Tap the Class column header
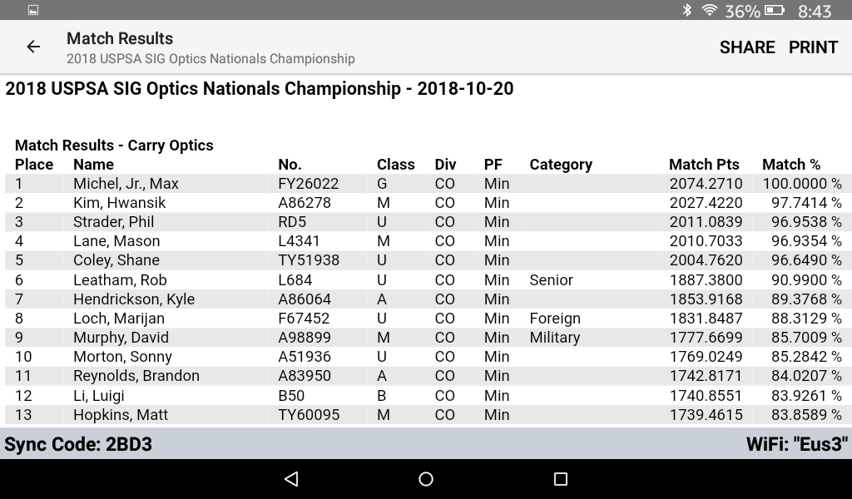The height and width of the screenshot is (499, 852). coord(395,165)
